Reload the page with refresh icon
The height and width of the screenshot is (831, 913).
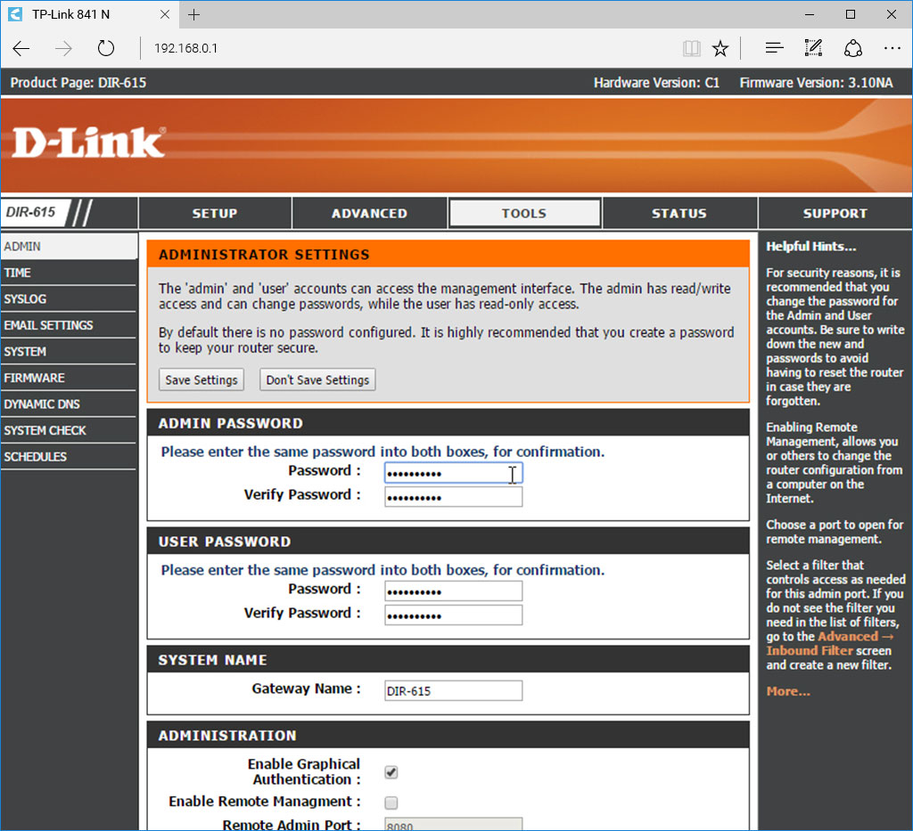(105, 48)
